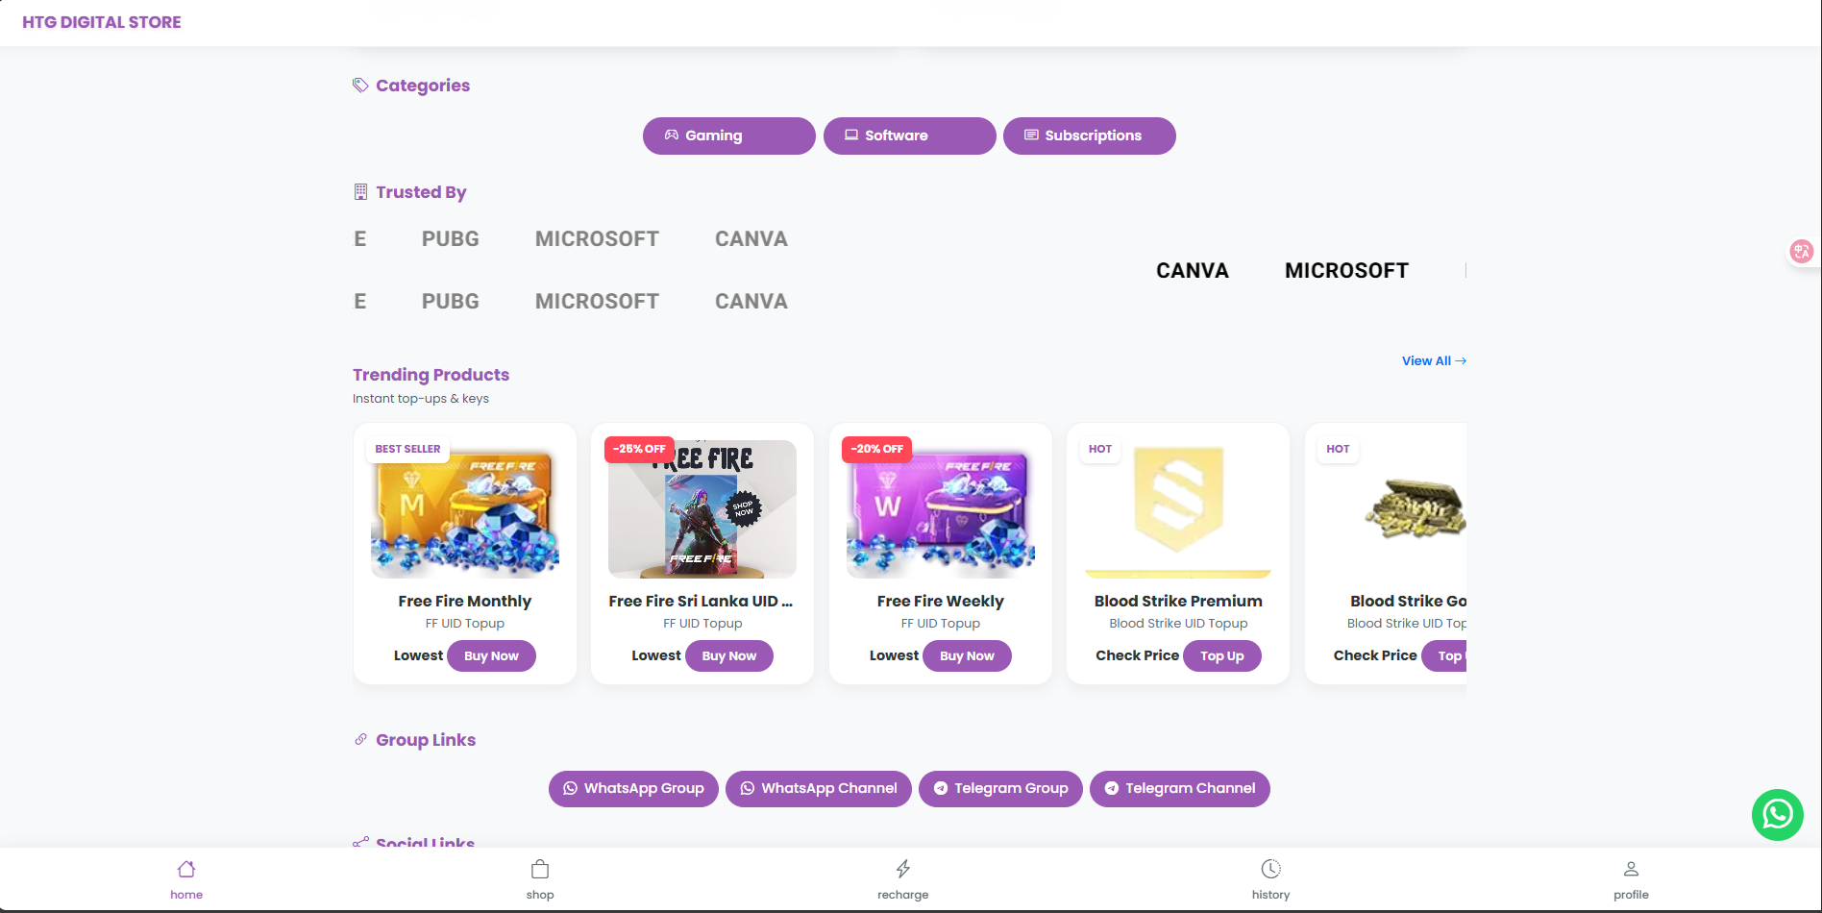Click the Free Fire Weekly title
This screenshot has height=913, width=1822.
click(x=941, y=601)
